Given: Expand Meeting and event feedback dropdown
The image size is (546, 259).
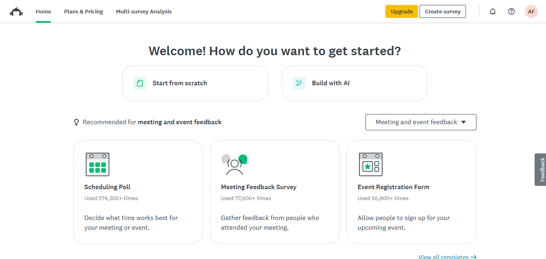Looking at the screenshot, I should point(421,122).
